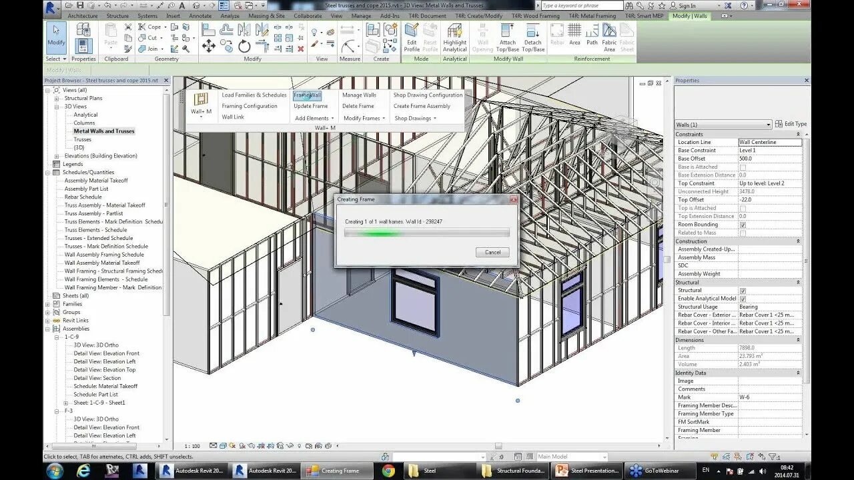Collapse the 3D Views tree node
This screenshot has height=480, width=854.
pyautogui.click(x=57, y=107)
